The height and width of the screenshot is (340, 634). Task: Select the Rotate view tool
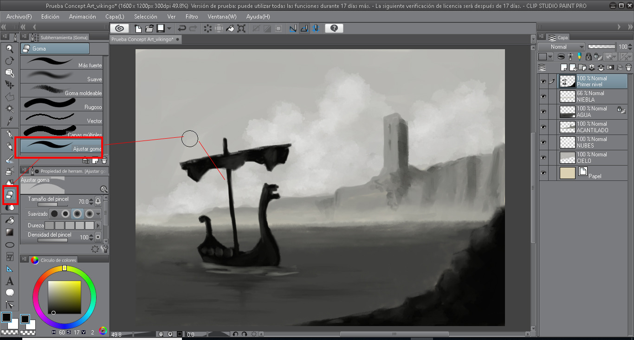pyautogui.click(x=9, y=61)
